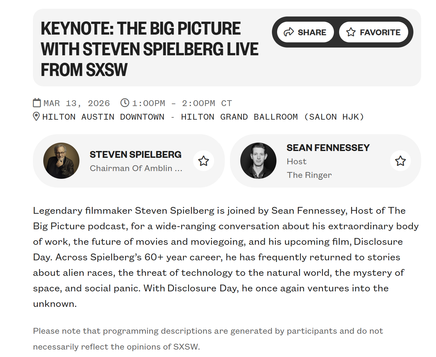Image resolution: width=436 pixels, height=357 pixels.
Task: Click the FAVORITE button for this keynote
Action: tap(373, 32)
